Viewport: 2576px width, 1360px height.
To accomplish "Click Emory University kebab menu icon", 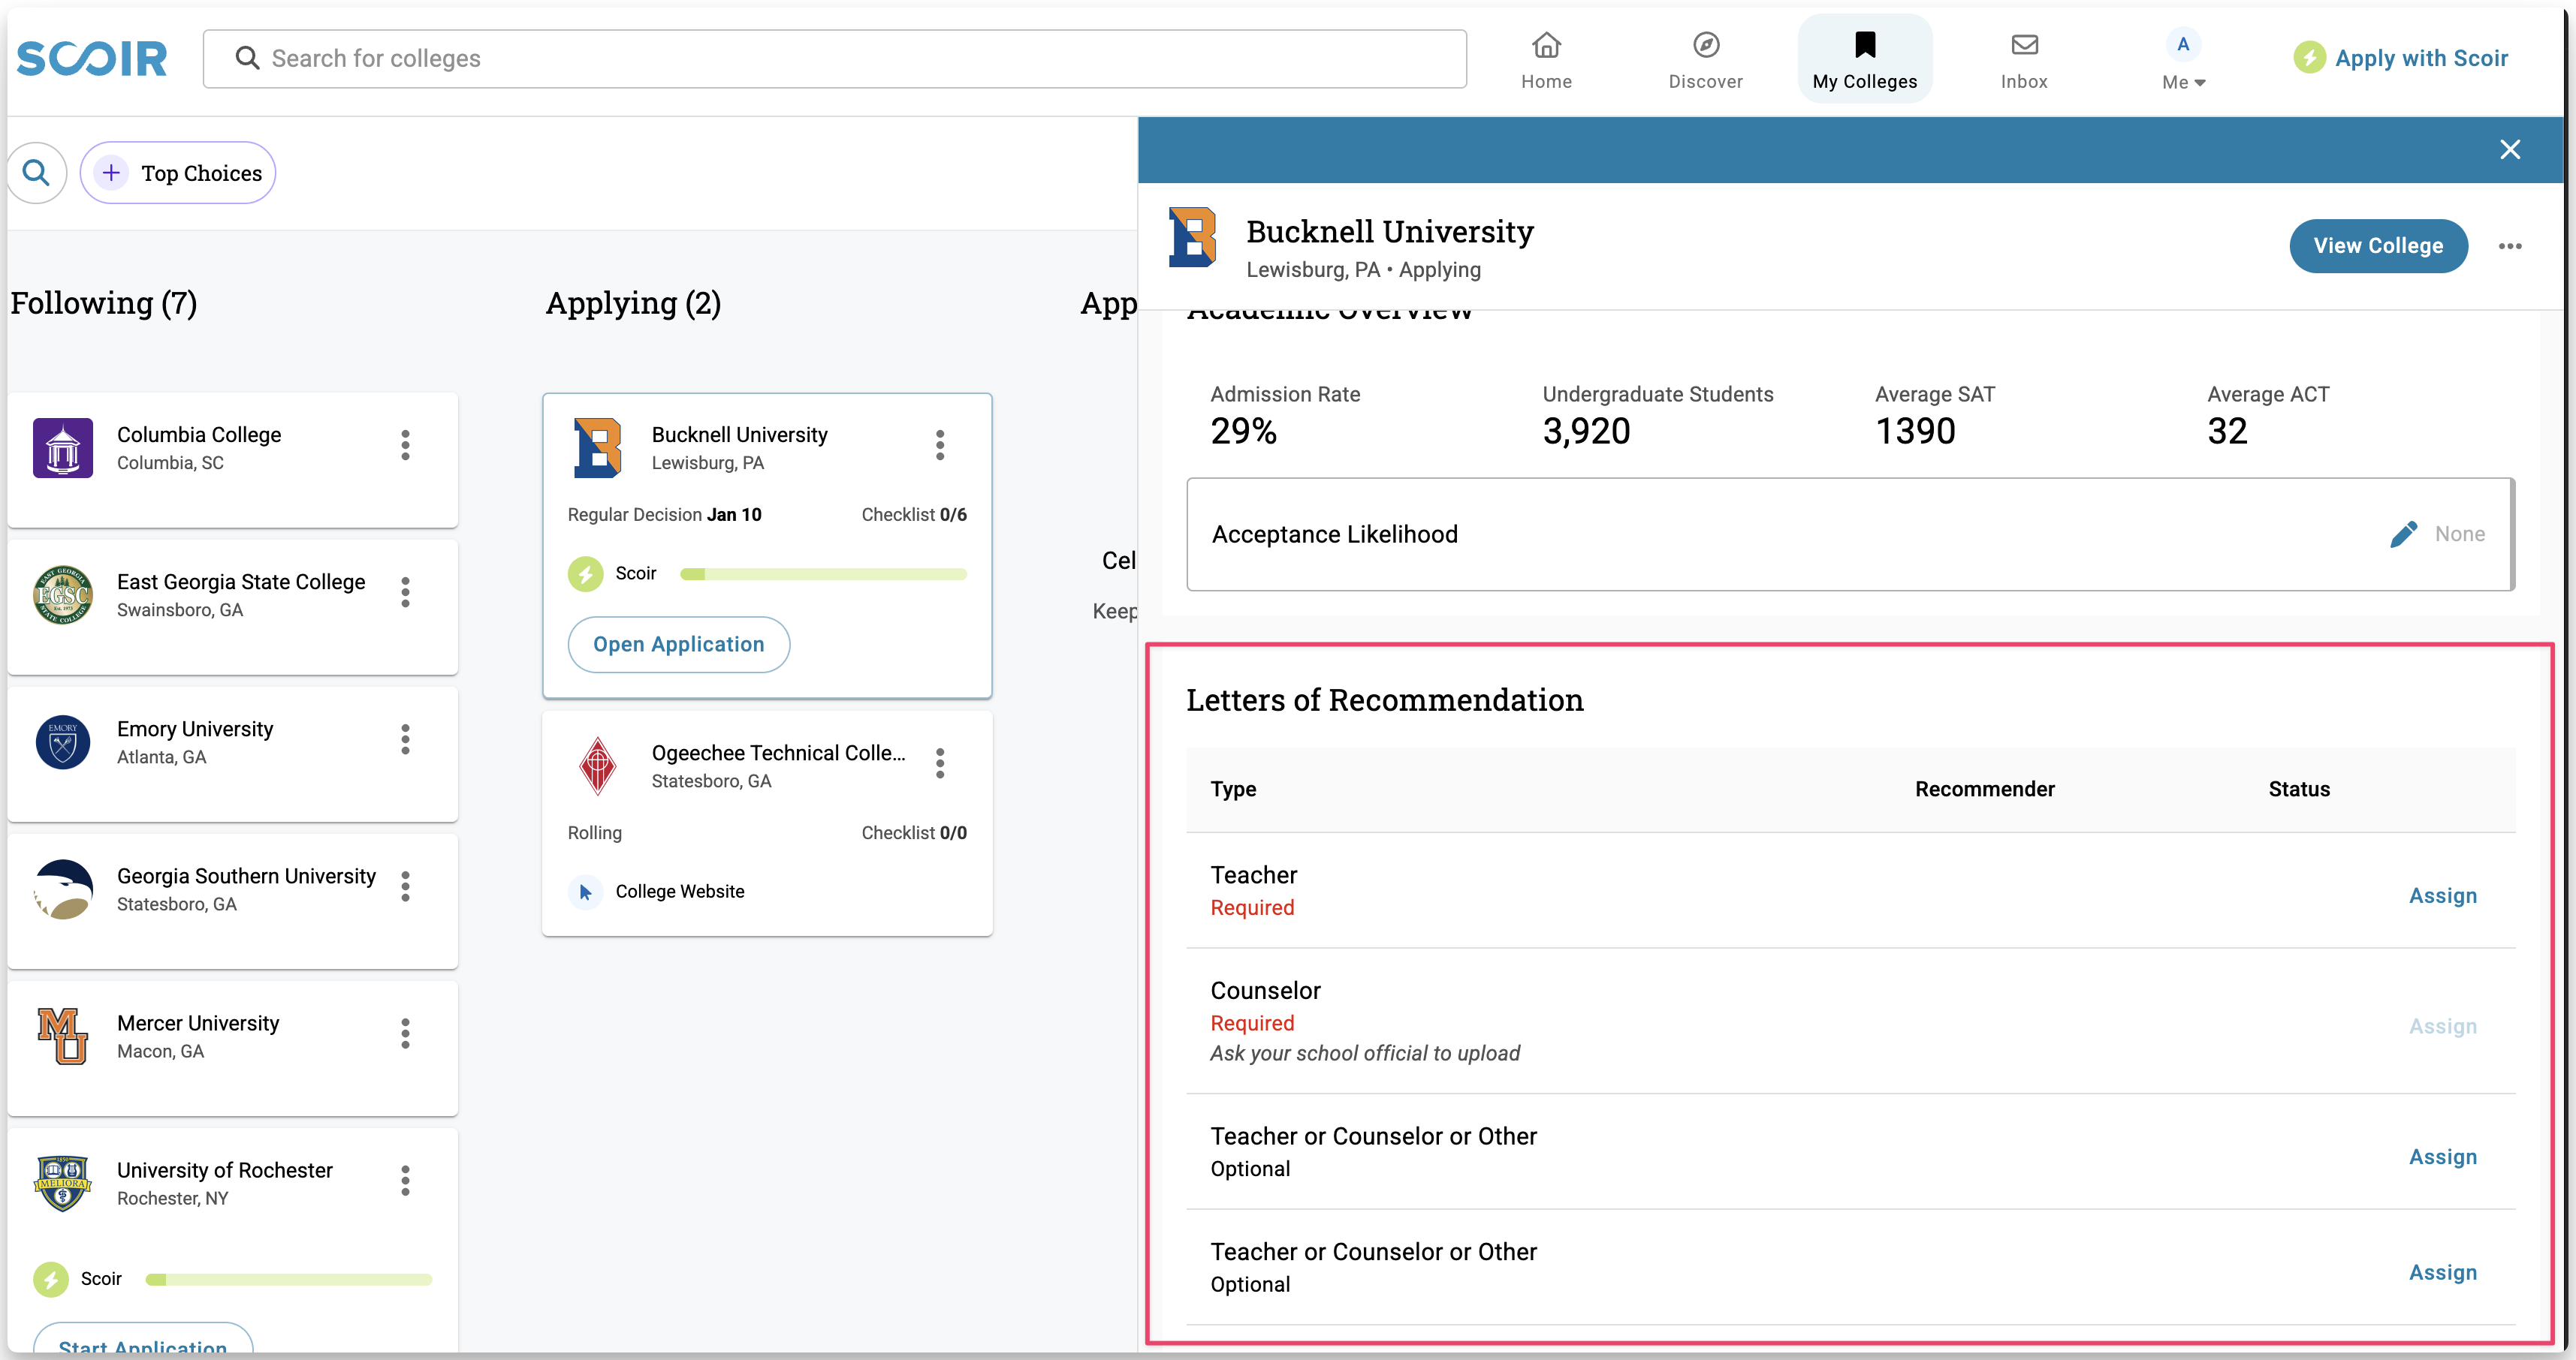I will point(405,739).
